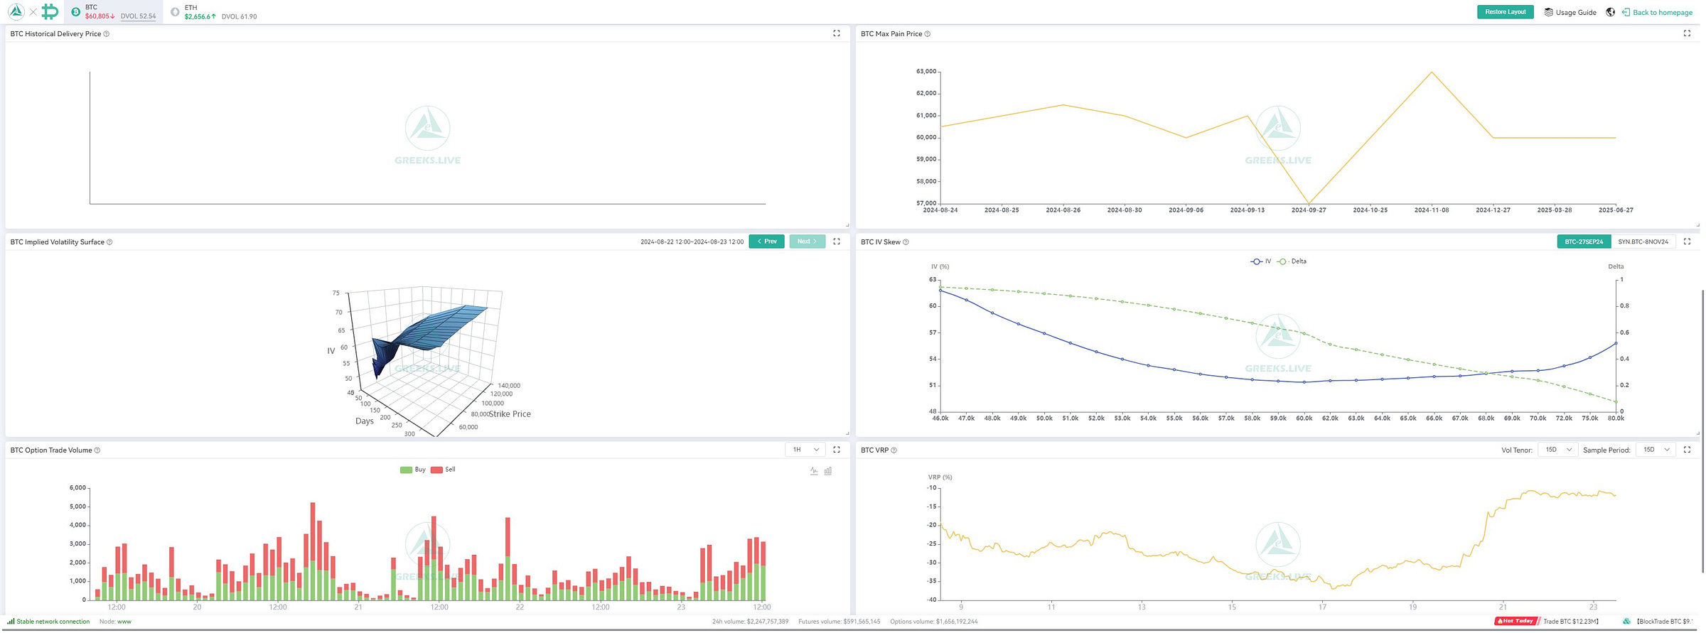Screen dimensions: 1706x633
Task: Click the Restore Layout button
Action: pyautogui.click(x=1505, y=12)
